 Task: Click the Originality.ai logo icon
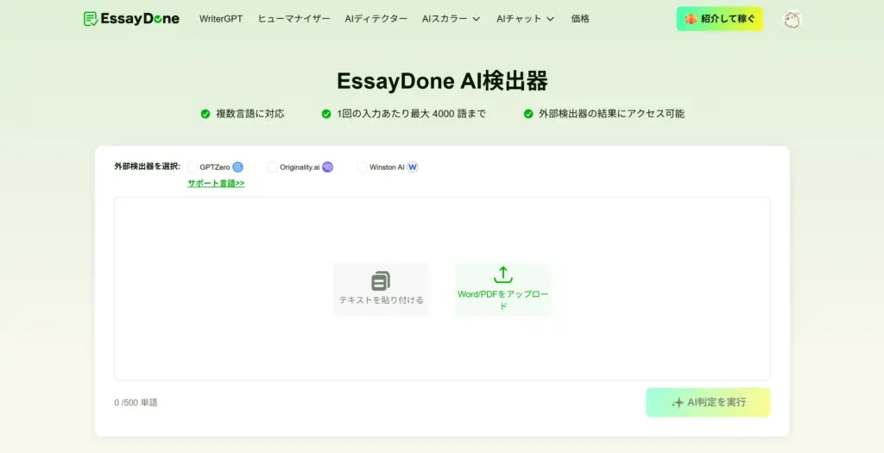click(327, 167)
